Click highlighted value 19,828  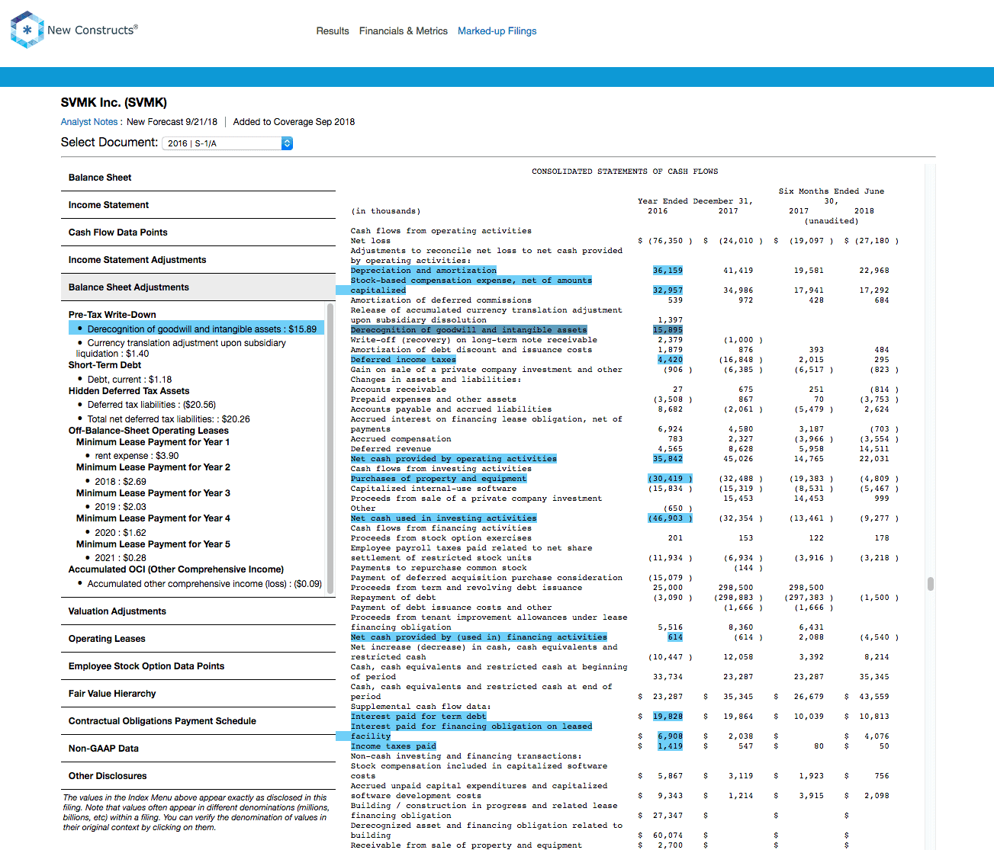[667, 717]
